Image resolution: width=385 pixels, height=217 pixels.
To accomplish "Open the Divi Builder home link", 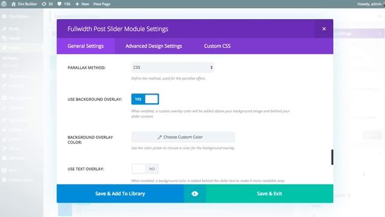I will pyautogui.click(x=24, y=4).
